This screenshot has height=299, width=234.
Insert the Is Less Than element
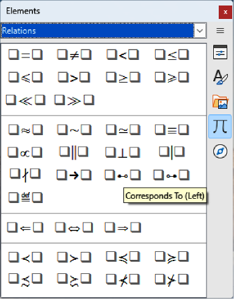123,55
